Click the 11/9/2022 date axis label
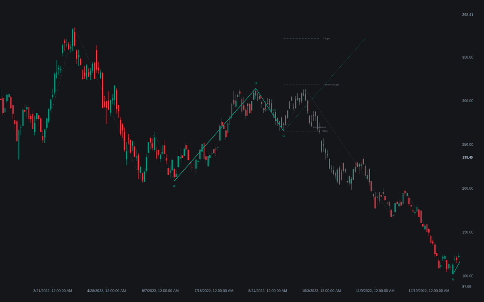The width and height of the screenshot is (484, 302). pos(375,291)
